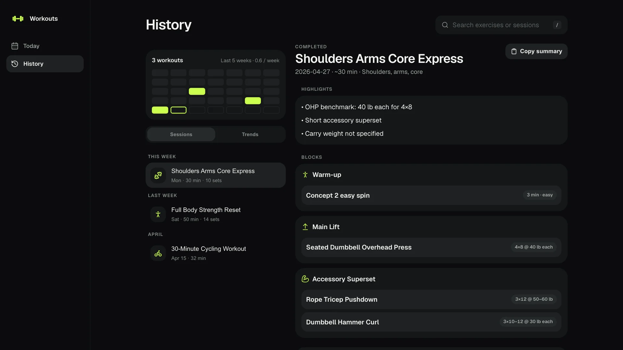Open Today in the sidebar
The width and height of the screenshot is (623, 350).
(x=45, y=46)
